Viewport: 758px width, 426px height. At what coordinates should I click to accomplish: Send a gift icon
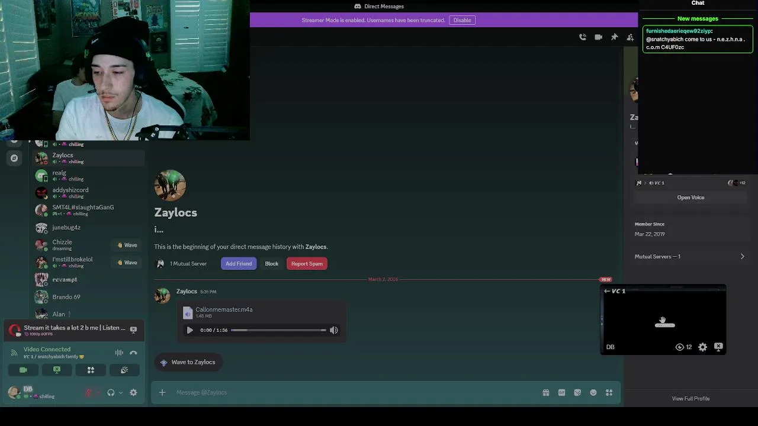coord(546,392)
